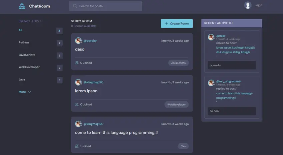Focus the Search for posts field
This screenshot has width=283, height=155.
pos(106,6)
